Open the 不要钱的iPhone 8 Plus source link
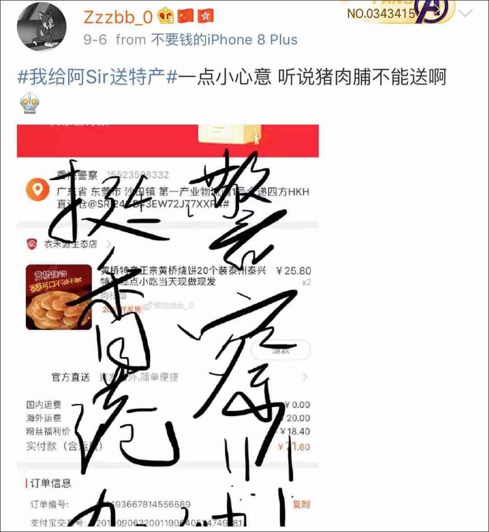489x532 pixels. pyautogui.click(x=224, y=40)
